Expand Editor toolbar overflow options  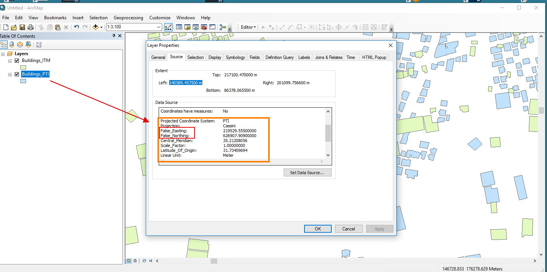pyautogui.click(x=391, y=28)
